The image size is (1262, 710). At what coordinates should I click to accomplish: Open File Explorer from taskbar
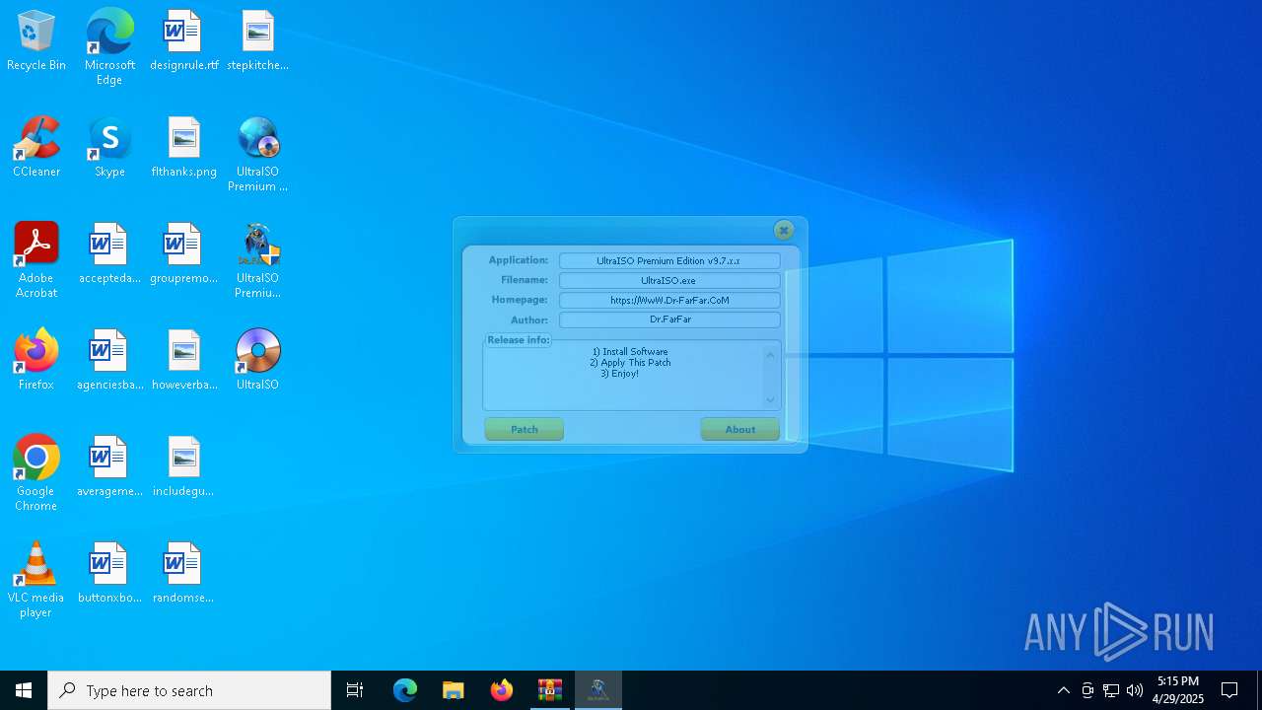[x=454, y=690]
